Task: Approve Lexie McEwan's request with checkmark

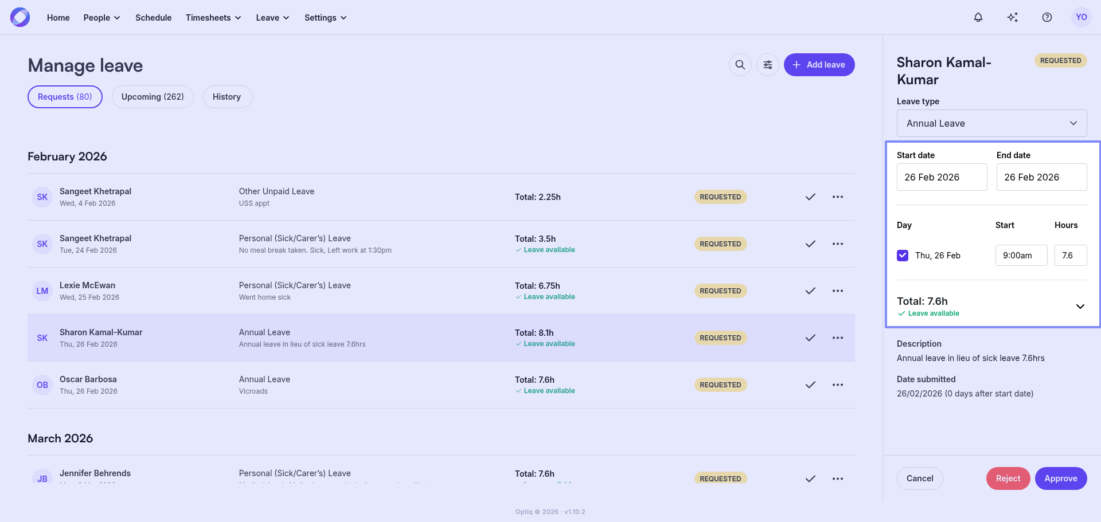Action: pyautogui.click(x=810, y=291)
